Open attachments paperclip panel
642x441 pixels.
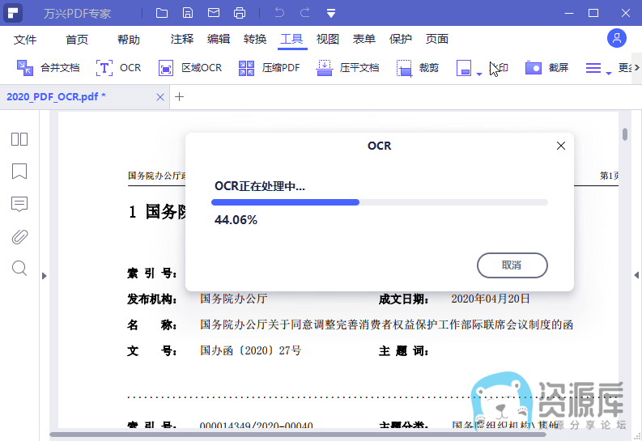pos(19,237)
